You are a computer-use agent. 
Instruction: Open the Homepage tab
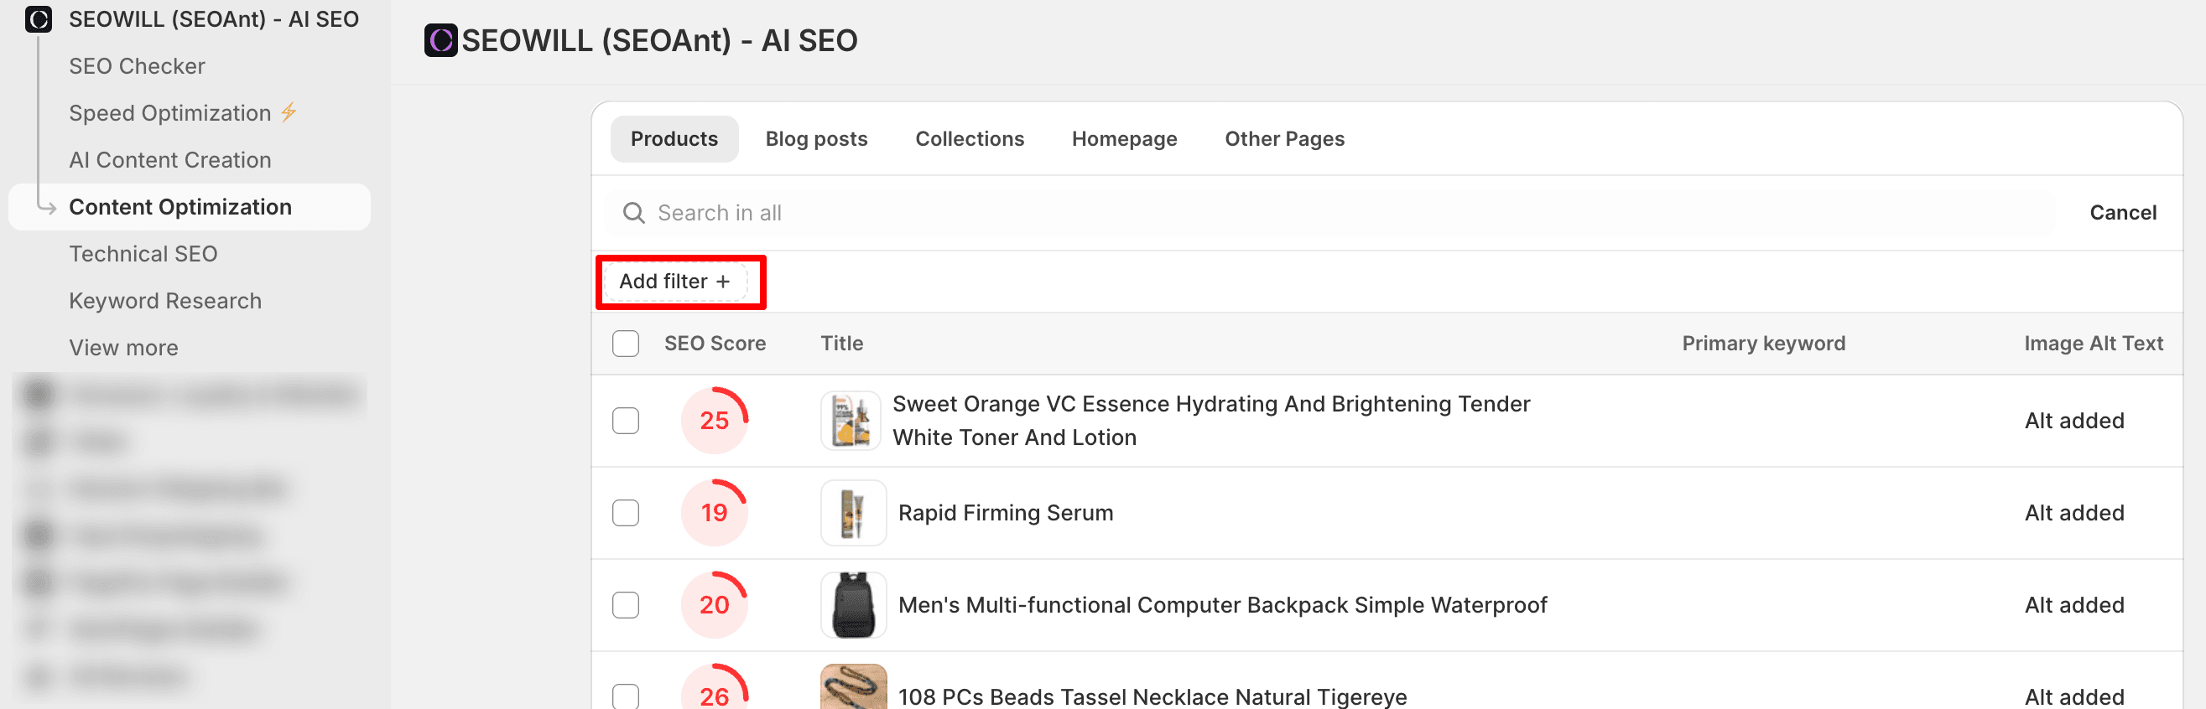[1124, 138]
